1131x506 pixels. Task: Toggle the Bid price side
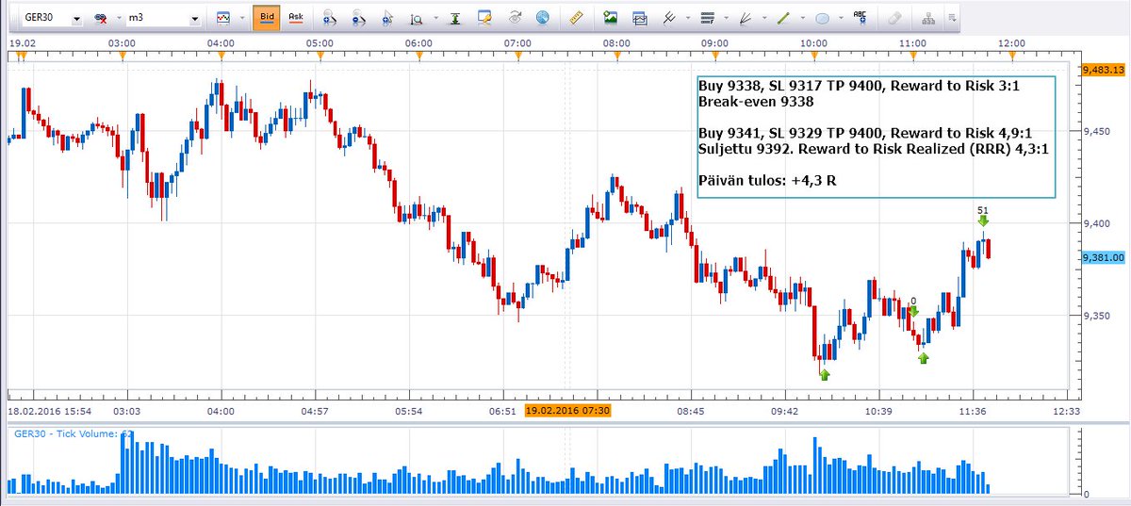266,18
